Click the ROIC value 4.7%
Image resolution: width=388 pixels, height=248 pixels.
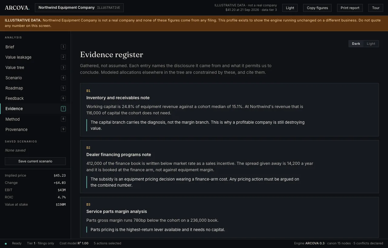pos(62,197)
